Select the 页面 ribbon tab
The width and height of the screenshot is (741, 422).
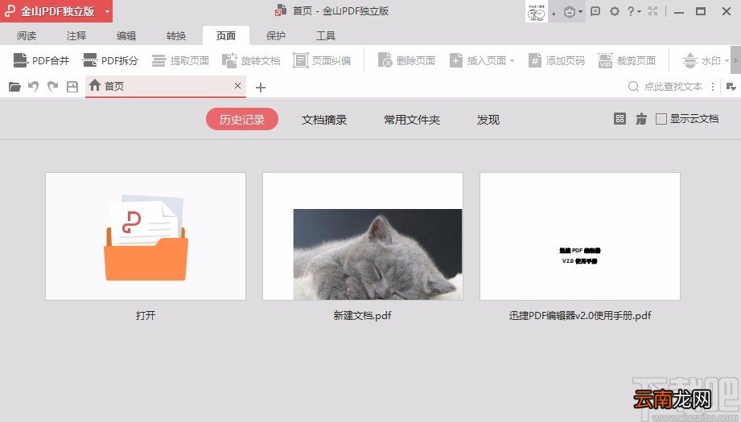point(226,35)
